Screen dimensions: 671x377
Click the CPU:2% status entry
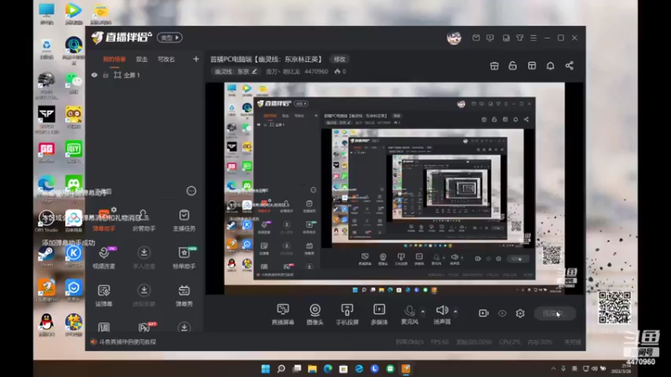(509, 342)
